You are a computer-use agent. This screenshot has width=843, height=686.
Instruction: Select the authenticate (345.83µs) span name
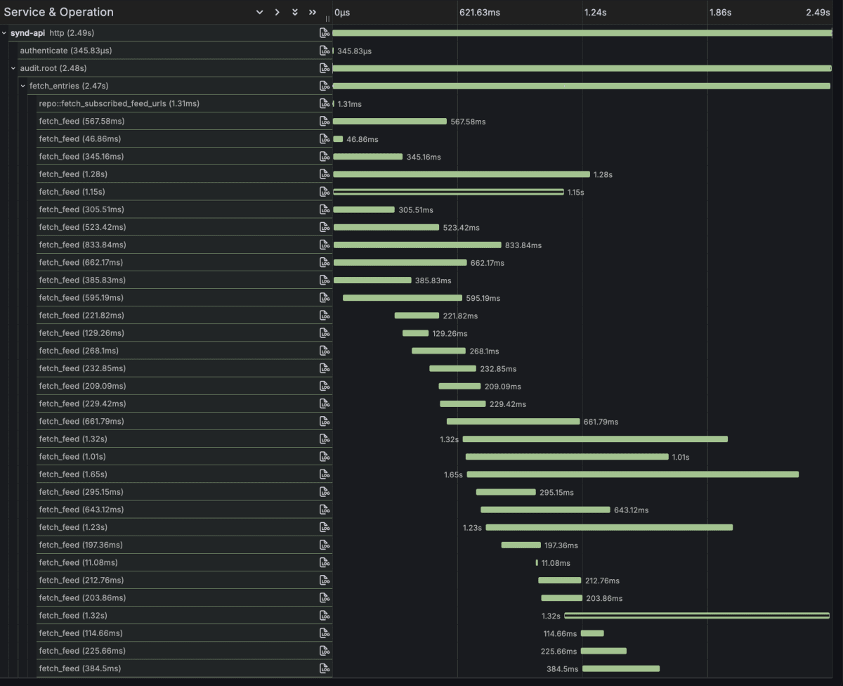pyautogui.click(x=67, y=51)
